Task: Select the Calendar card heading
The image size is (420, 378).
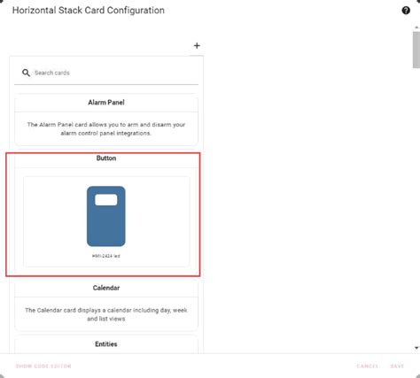Action: (106, 288)
